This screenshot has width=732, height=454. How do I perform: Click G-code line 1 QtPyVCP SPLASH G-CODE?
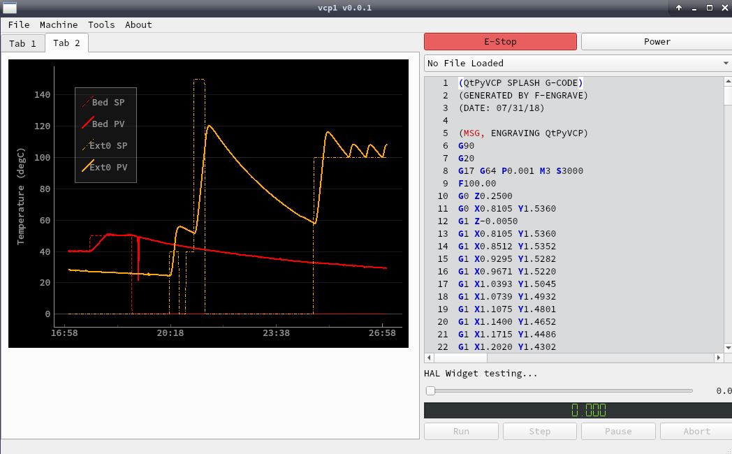[520, 82]
